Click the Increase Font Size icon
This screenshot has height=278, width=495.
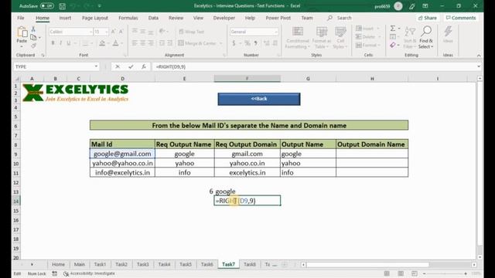(114, 32)
